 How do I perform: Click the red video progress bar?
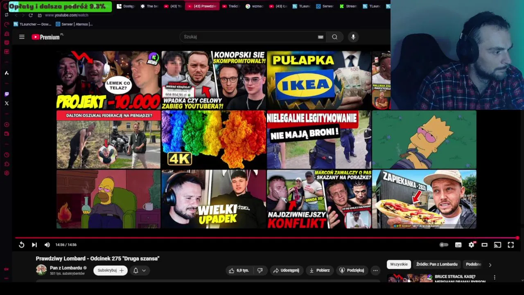(x=266, y=238)
